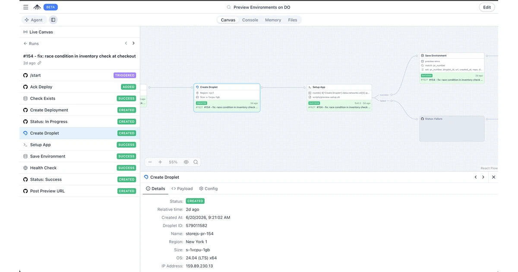Viewport: 518px width, 272px height.
Task: Click DigitalOcean icon of Create Droplet row
Action: pos(25,133)
